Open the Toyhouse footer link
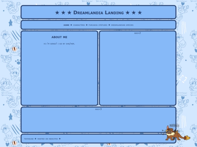 point(29,139)
